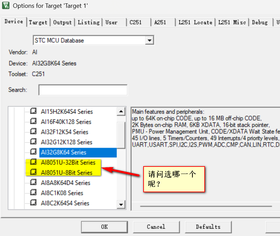280x236 pixels.
Task: Select AI16F40K128 Series in device list
Action: point(66,122)
